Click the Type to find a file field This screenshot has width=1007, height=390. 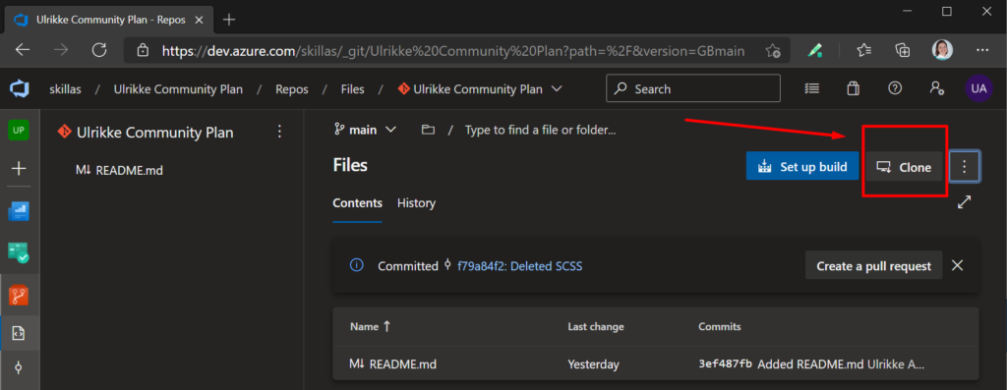point(540,131)
